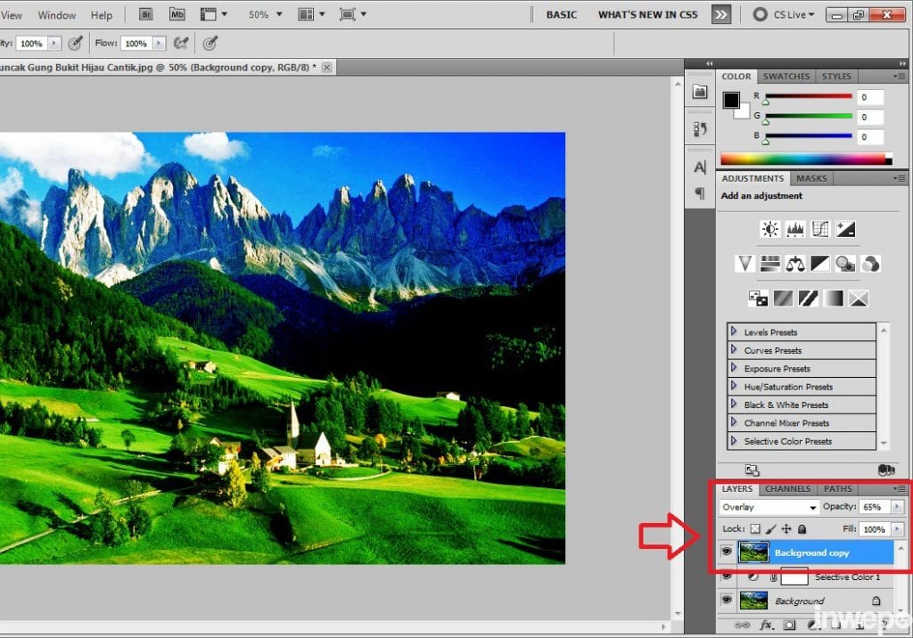The width and height of the screenshot is (913, 638).
Task: Toggle the lock transparent pixels option
Action: (x=755, y=529)
